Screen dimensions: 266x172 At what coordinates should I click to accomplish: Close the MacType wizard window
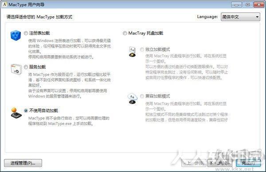pos(259,5)
